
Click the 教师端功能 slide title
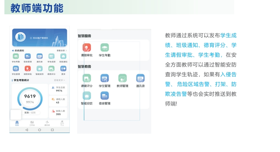pyautogui.click(x=37, y=8)
